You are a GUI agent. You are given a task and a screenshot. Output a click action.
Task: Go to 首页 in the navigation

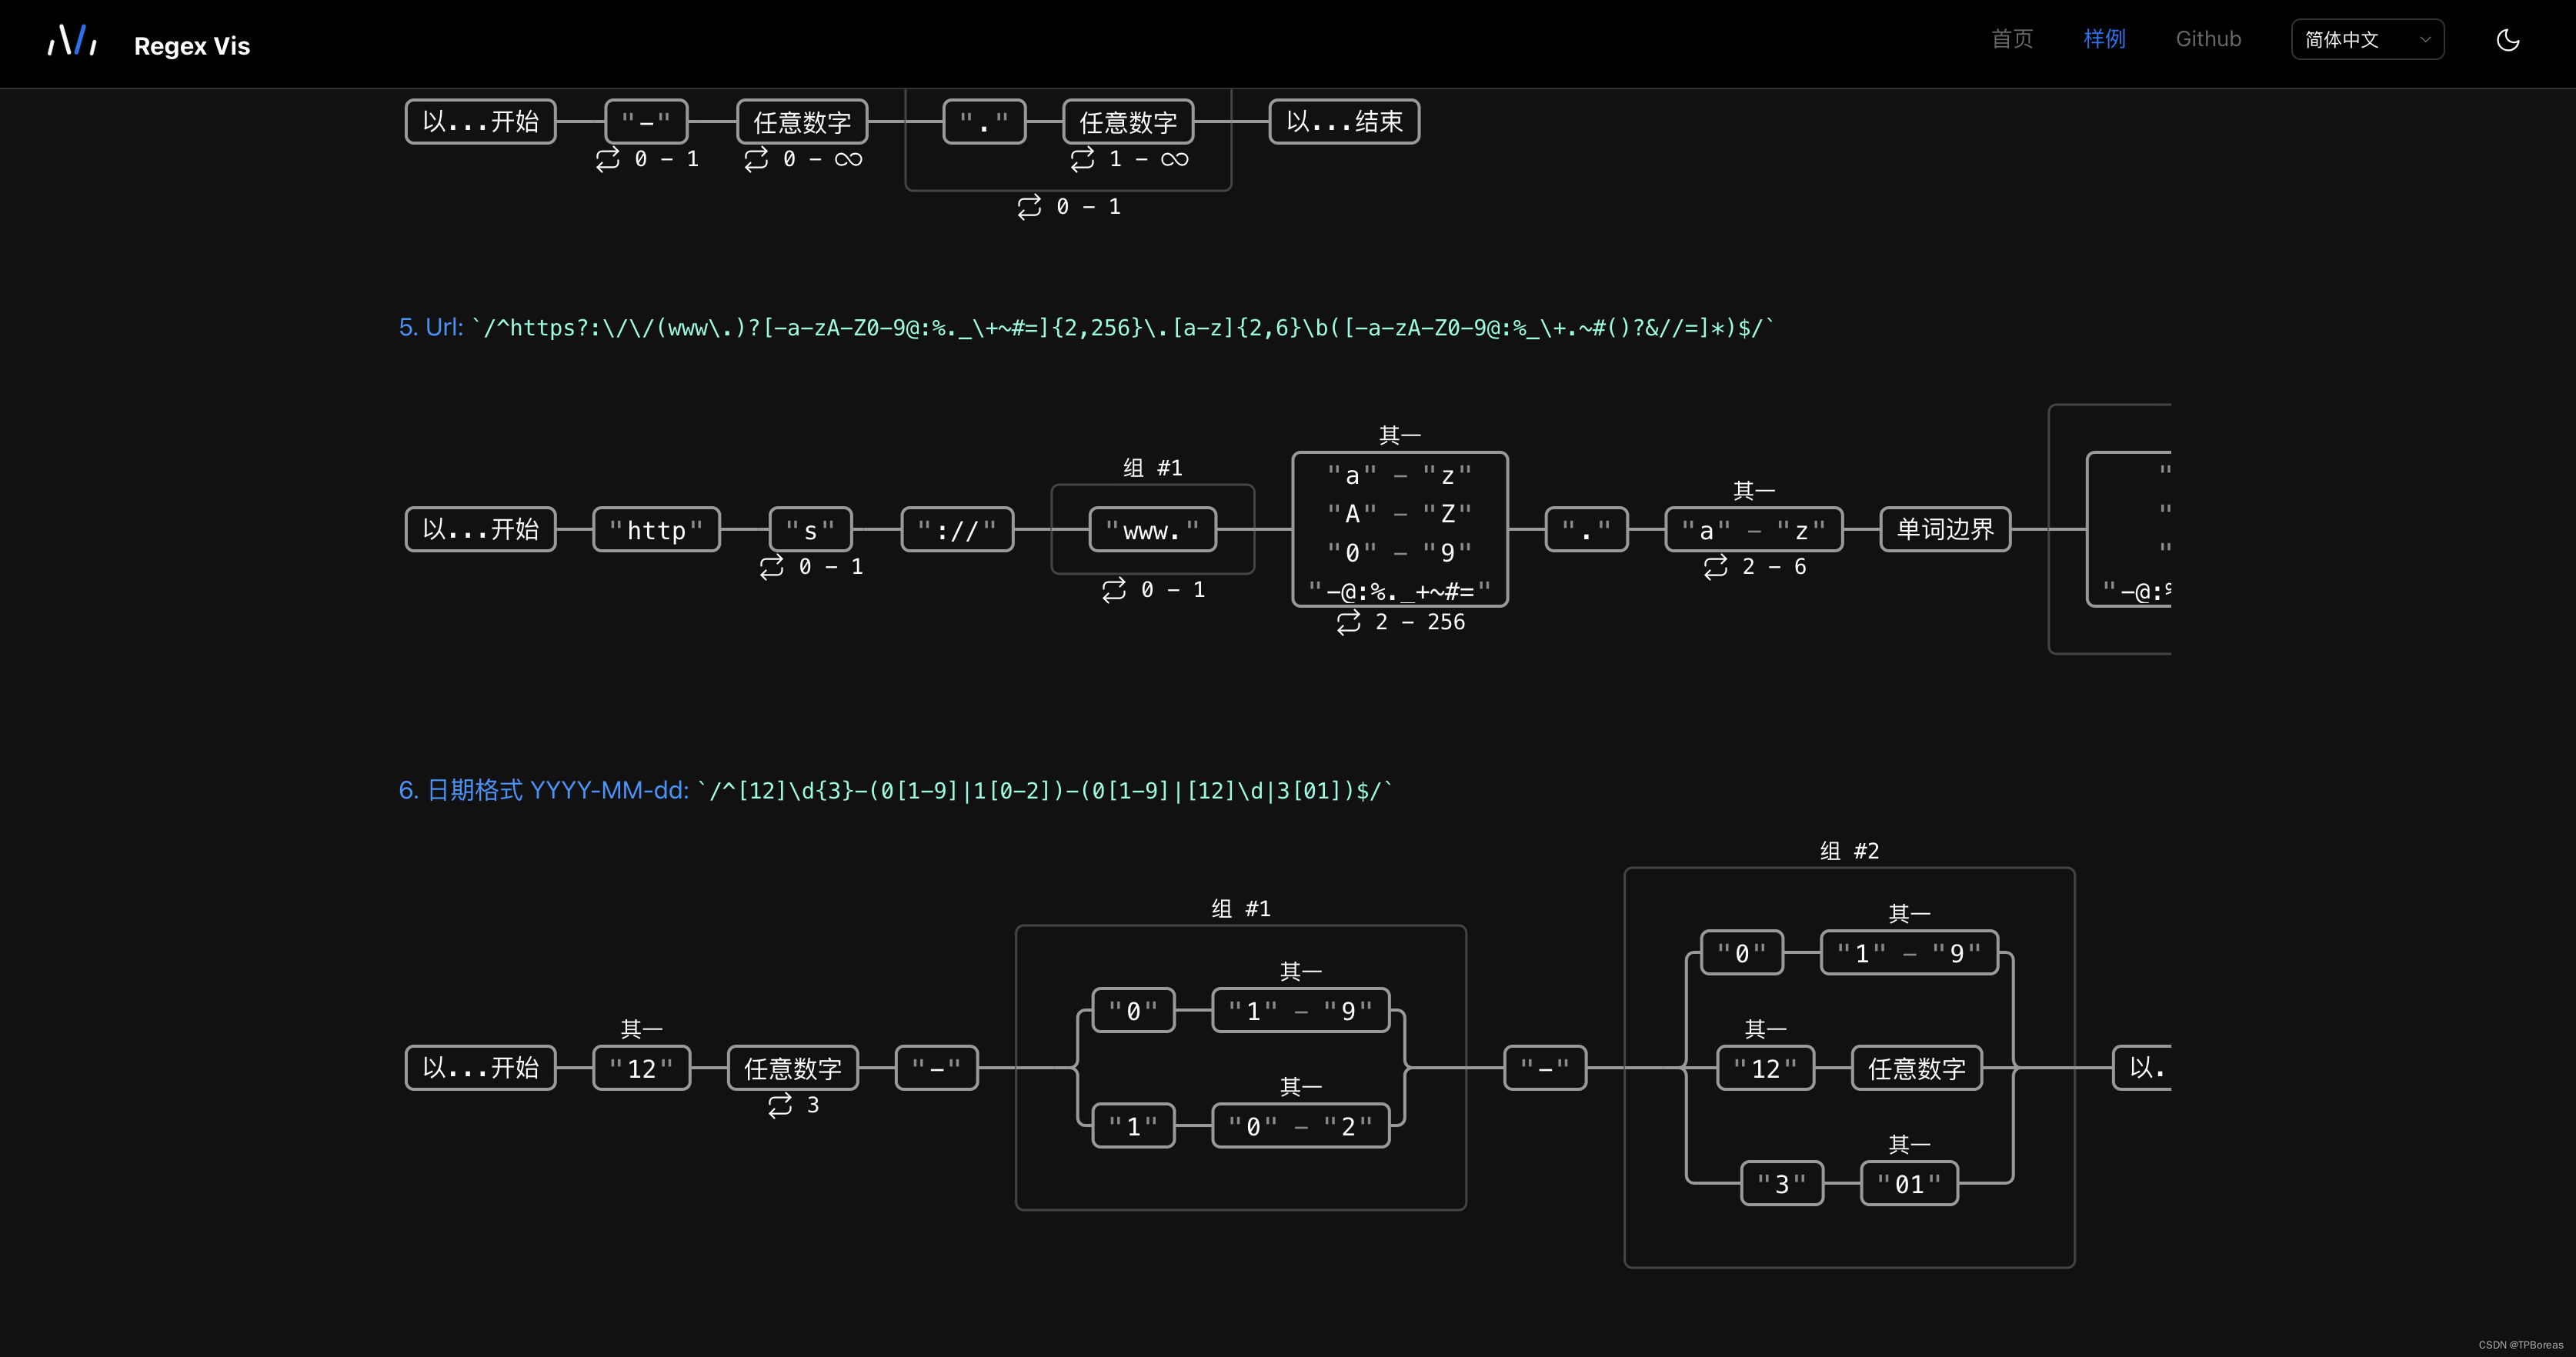pyautogui.click(x=2011, y=39)
